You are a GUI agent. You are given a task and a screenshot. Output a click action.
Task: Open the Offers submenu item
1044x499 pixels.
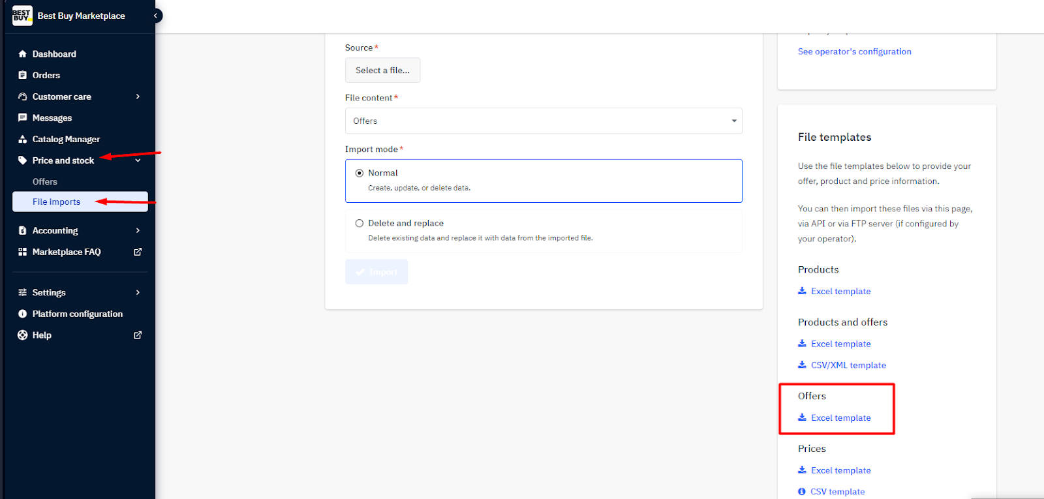point(45,182)
